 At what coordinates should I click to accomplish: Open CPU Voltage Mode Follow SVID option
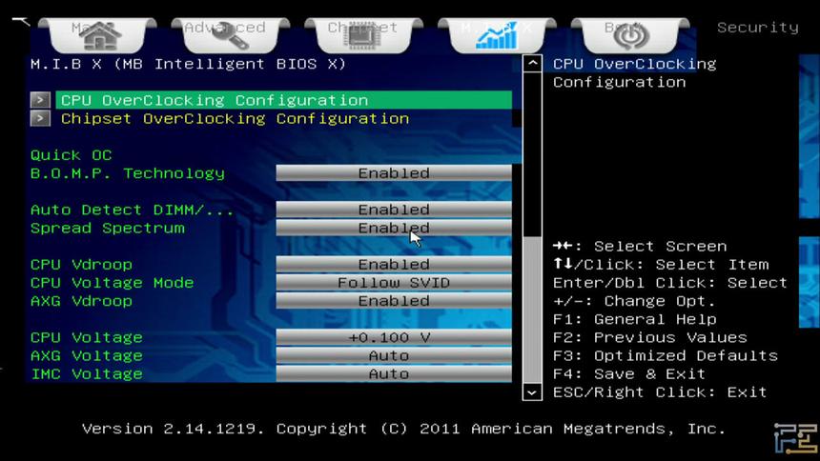(x=394, y=283)
